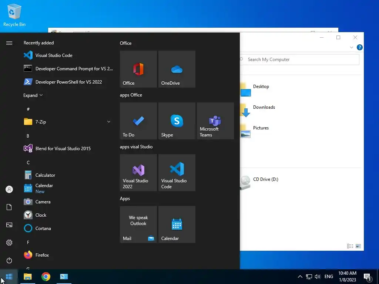Toggle the Start menu hamburger button
Image resolution: width=379 pixels, height=284 pixels.
point(9,43)
